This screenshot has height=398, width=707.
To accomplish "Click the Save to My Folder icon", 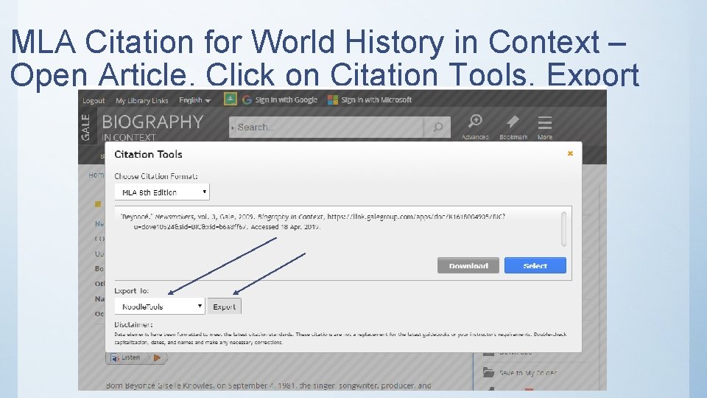I will point(488,372).
